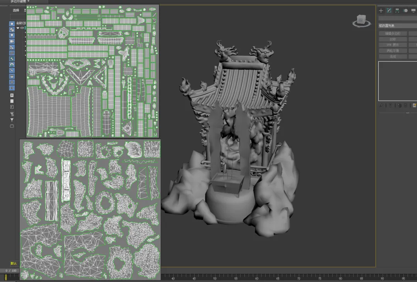Screen dimensions: 417x282
Task: Toggle display geometry filter in scene explorer
Action: pyautogui.click(x=12, y=24)
